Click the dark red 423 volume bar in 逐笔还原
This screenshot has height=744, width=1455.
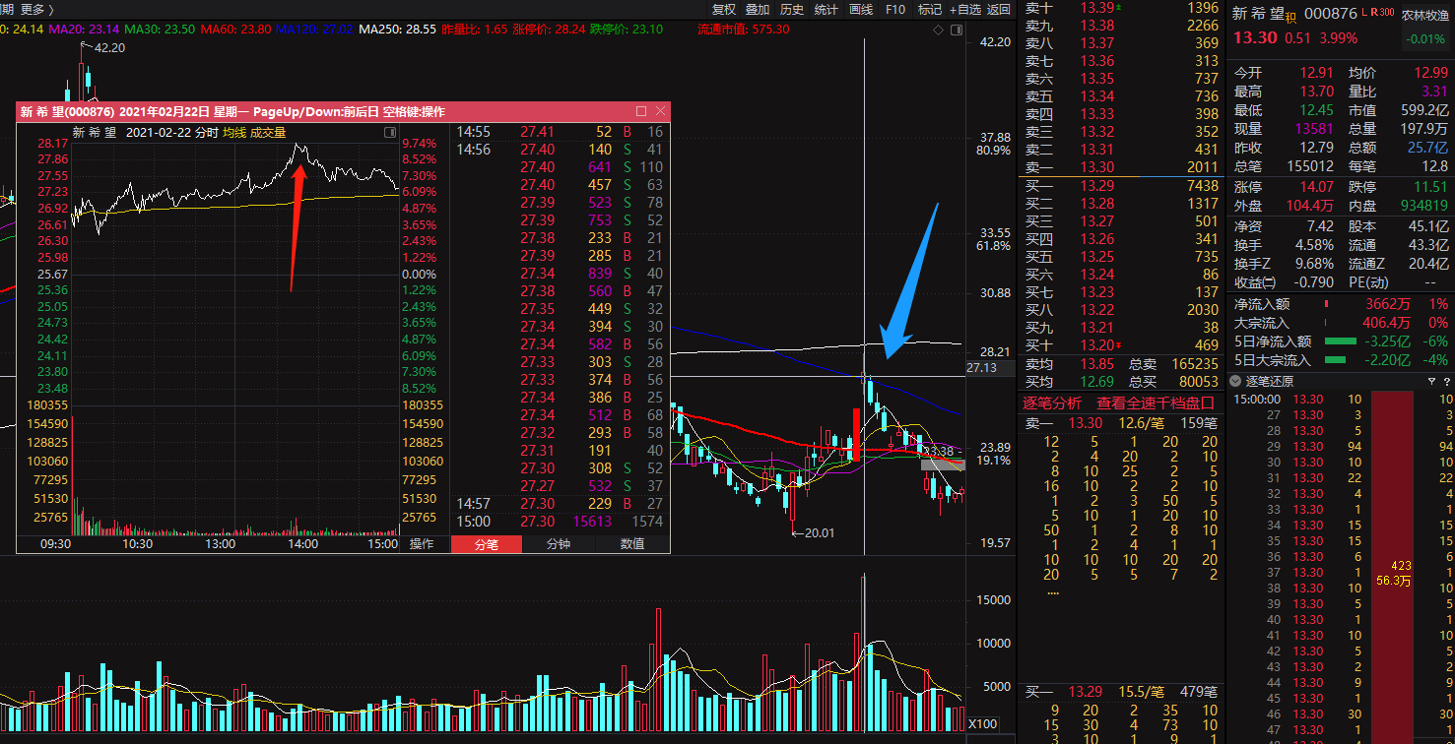[1393, 568]
